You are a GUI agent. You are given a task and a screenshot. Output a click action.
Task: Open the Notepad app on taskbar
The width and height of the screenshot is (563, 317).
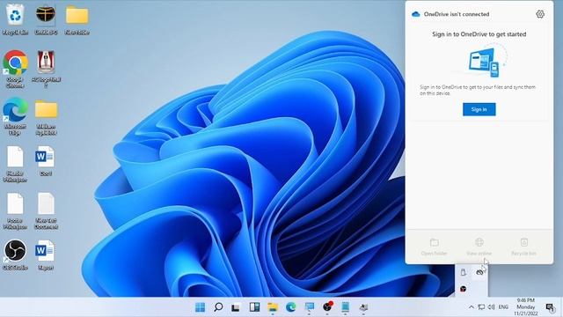click(x=346, y=307)
